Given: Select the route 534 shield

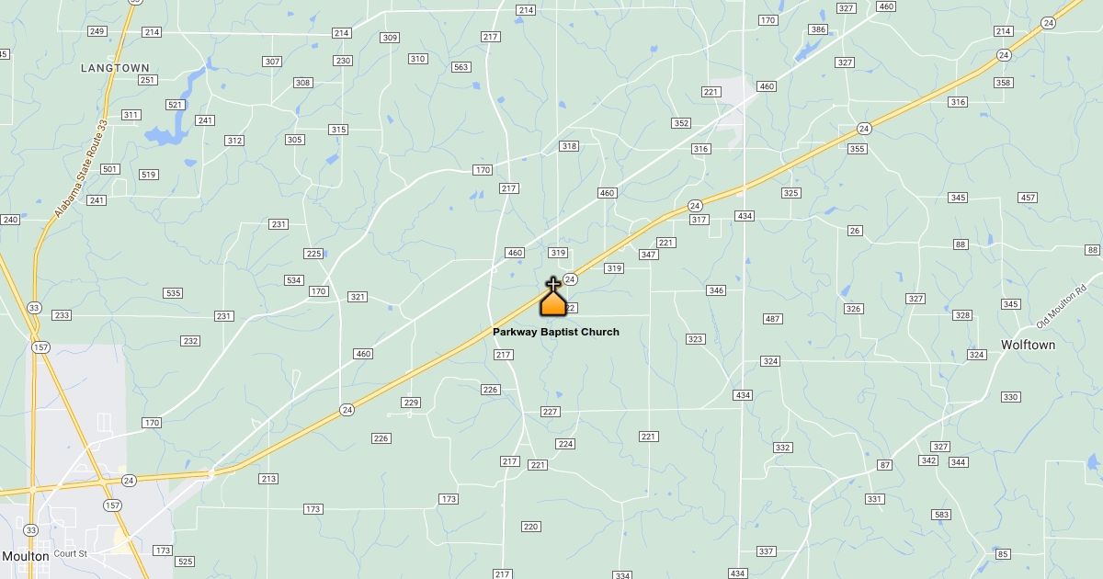Looking at the screenshot, I should pos(294,280).
